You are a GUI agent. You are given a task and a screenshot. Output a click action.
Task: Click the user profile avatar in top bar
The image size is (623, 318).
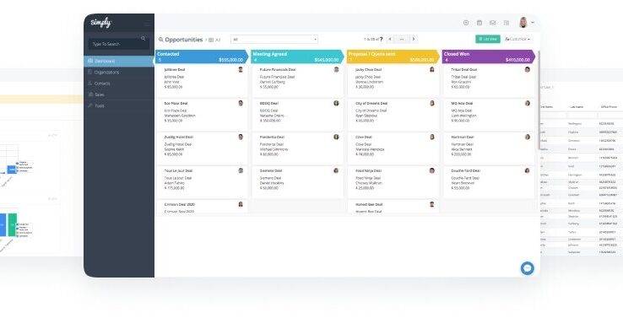(523, 23)
